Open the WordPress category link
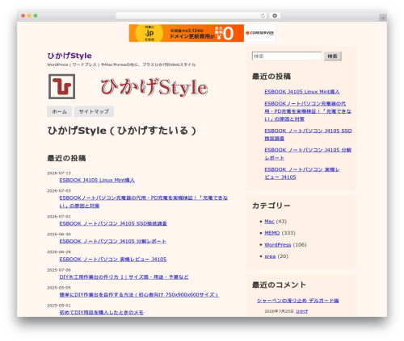Image resolution: width=404 pixels, height=341 pixels. tap(278, 245)
